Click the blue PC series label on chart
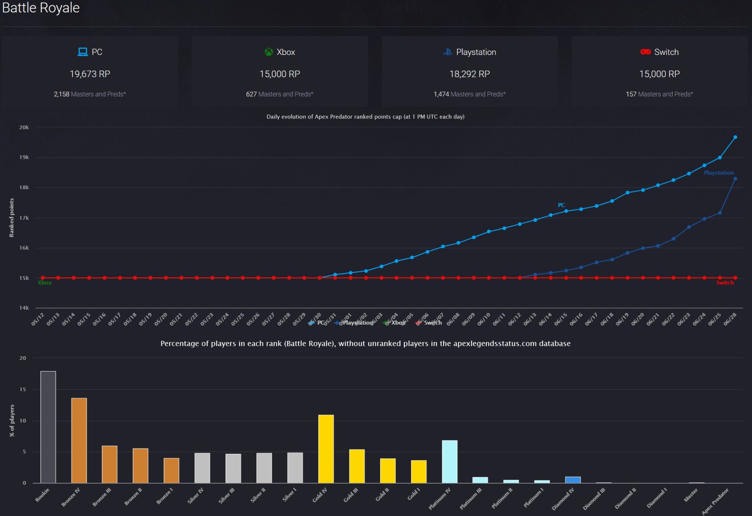This screenshot has width=752, height=516. 561,205
